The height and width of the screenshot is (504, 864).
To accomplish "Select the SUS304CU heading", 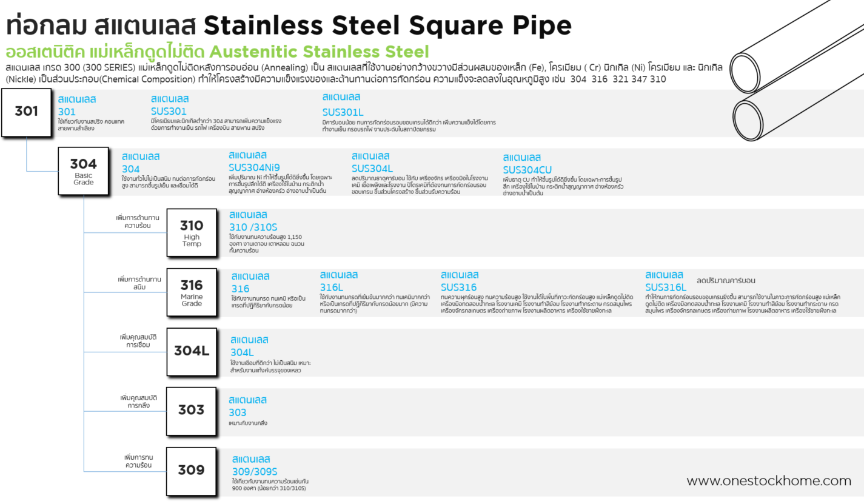I will point(527,170).
